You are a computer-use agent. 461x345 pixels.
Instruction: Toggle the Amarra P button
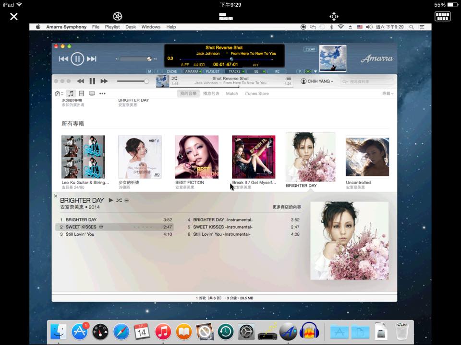click(300, 71)
